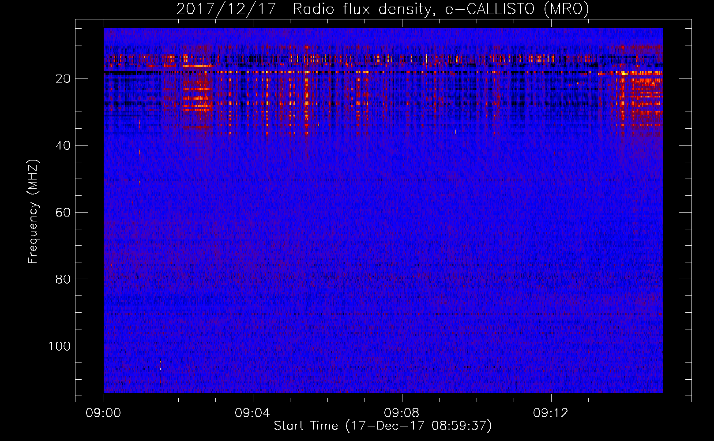Click the frequency tick label "80"

point(63,279)
